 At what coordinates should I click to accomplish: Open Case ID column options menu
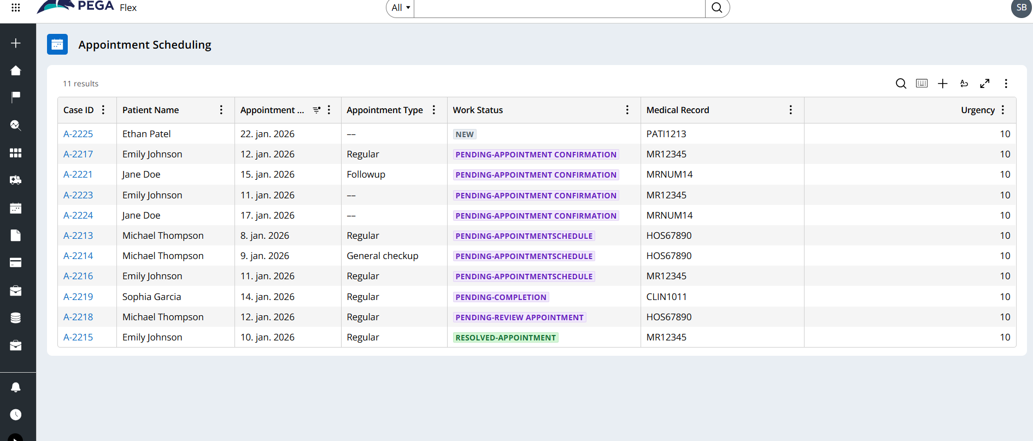tap(103, 110)
